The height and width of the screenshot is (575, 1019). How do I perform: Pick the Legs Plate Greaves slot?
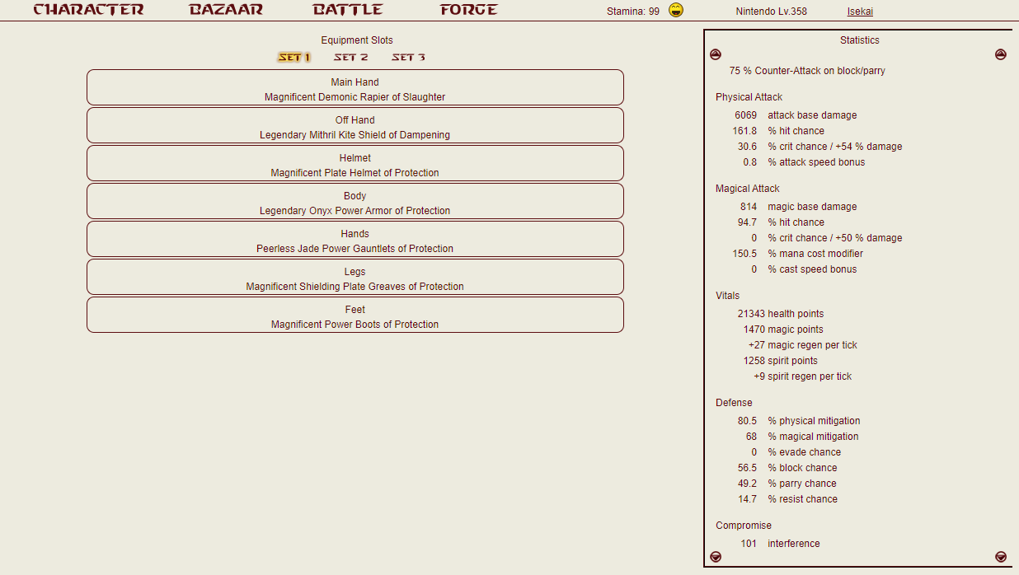pyautogui.click(x=355, y=278)
